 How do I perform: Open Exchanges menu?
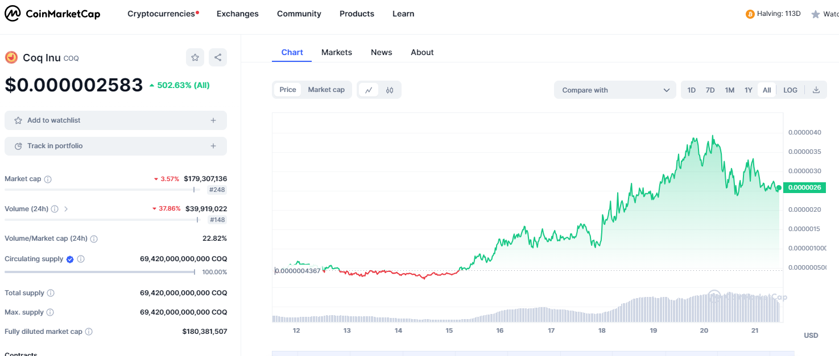[238, 14]
